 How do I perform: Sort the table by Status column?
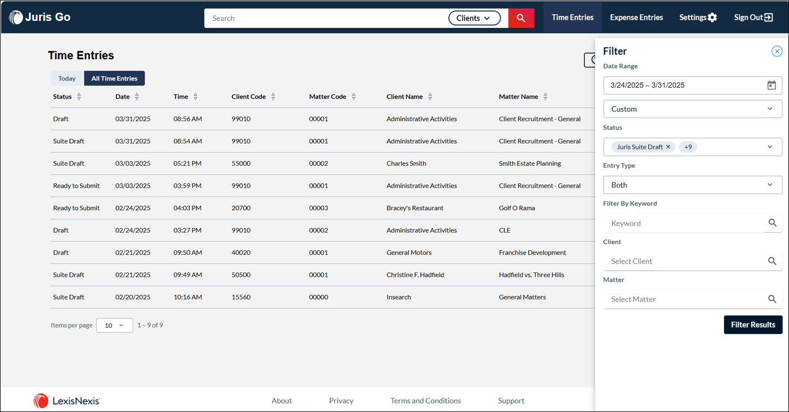point(79,97)
